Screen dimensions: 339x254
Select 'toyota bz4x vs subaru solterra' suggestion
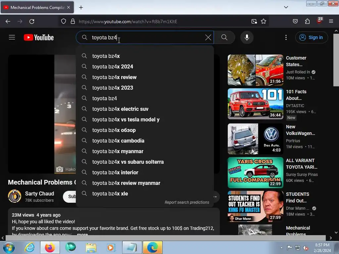(145, 162)
